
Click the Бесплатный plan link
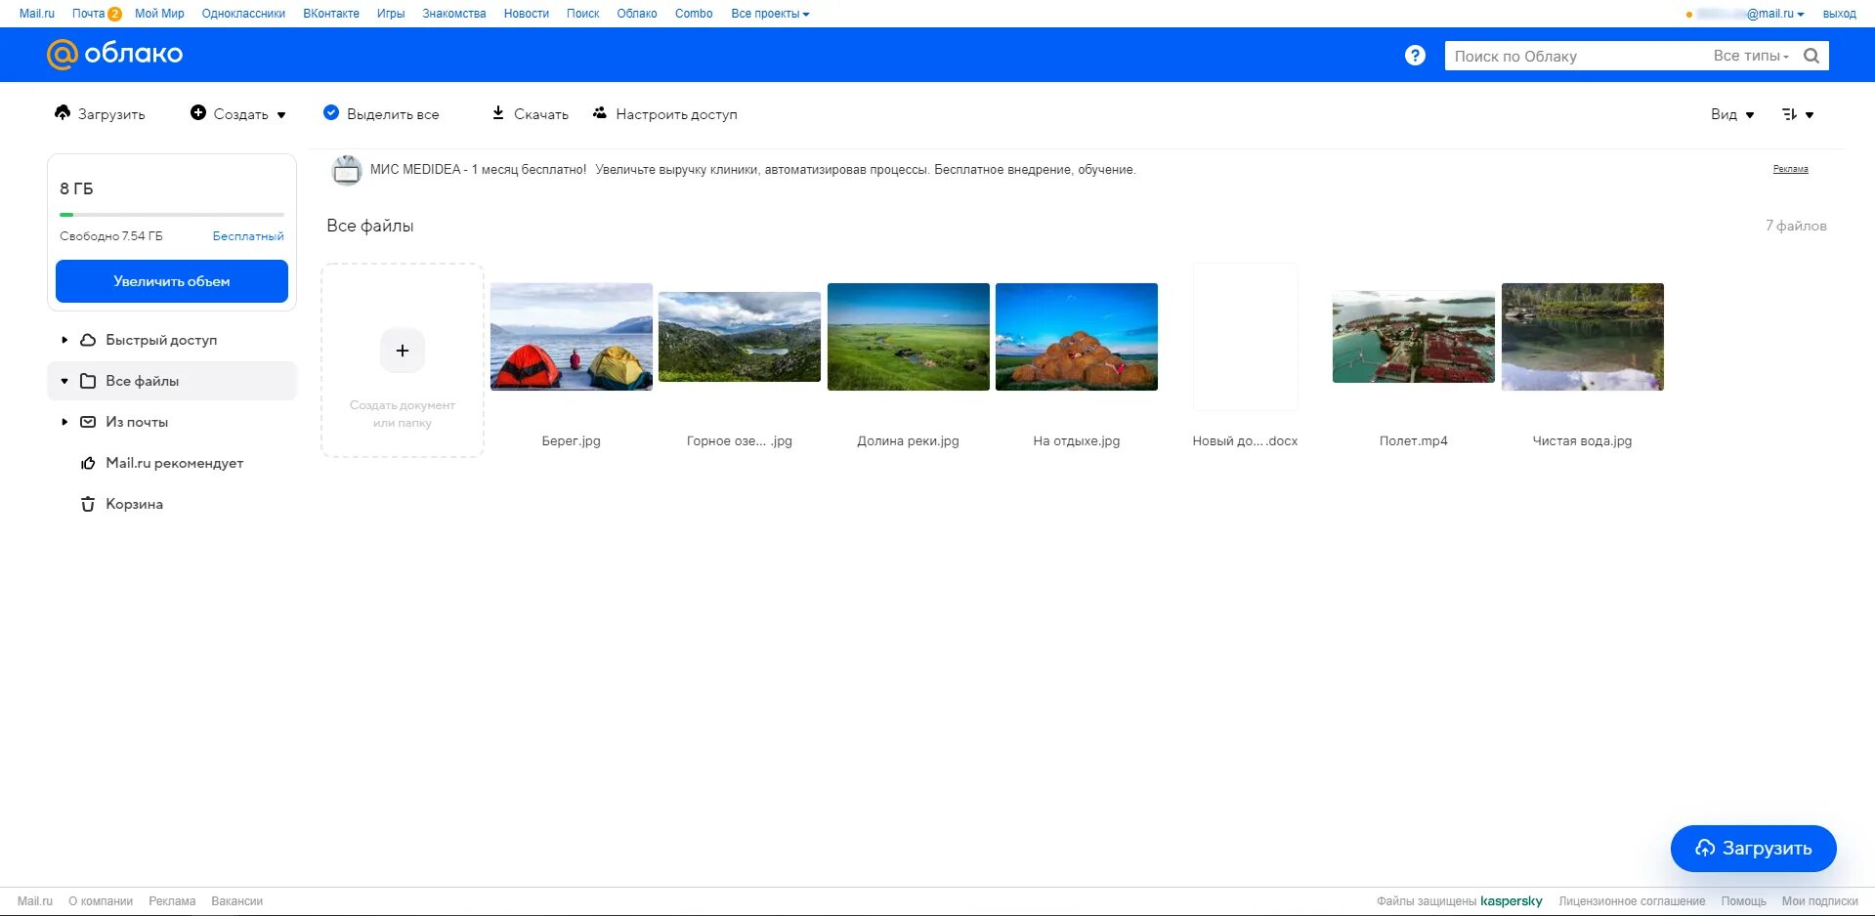[x=248, y=236]
